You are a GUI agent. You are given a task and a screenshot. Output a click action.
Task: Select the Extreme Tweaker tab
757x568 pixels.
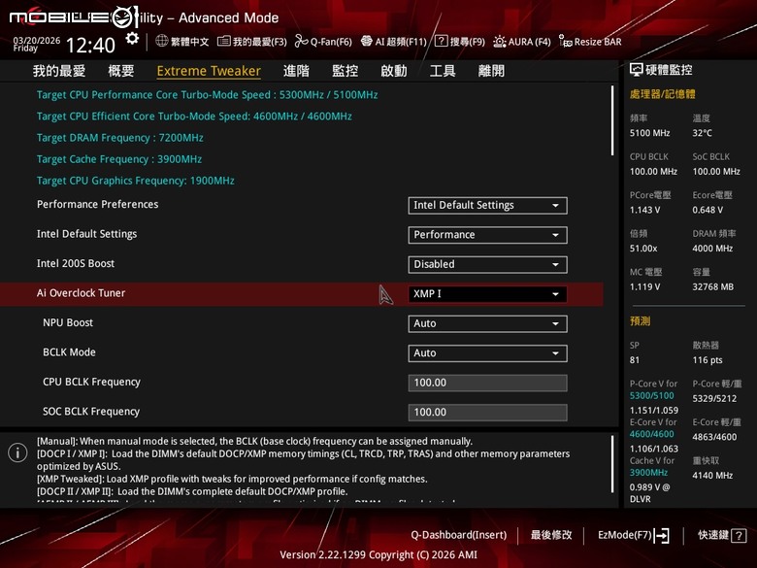coord(209,71)
